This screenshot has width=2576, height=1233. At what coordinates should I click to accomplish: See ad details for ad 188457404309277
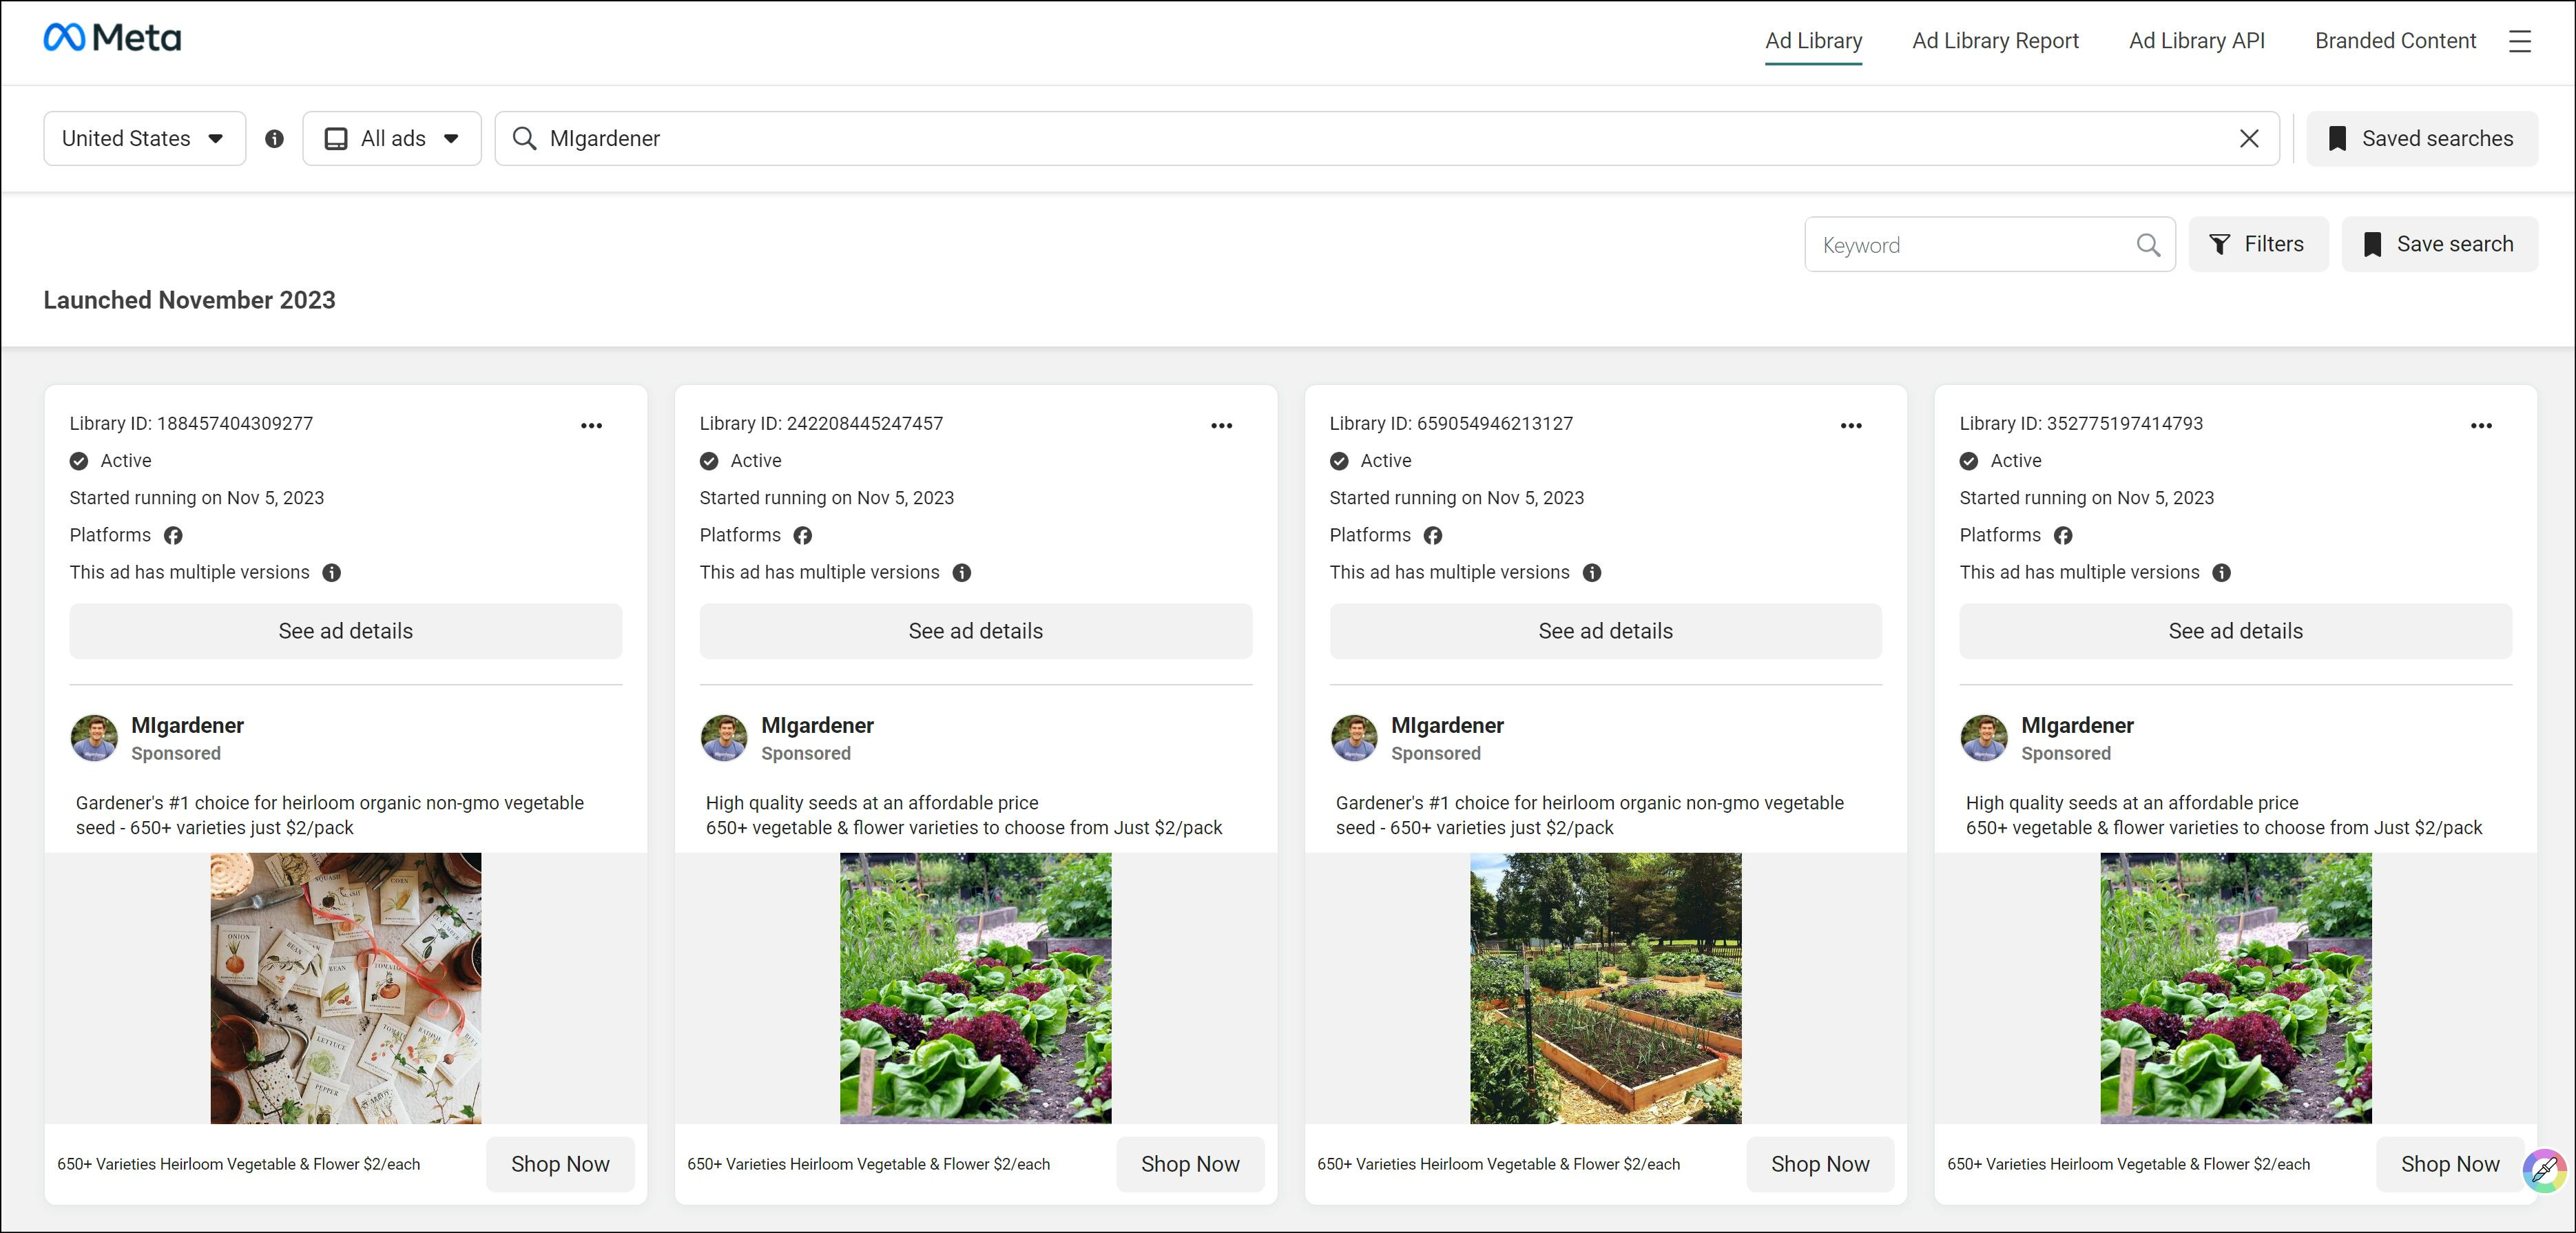tap(345, 631)
